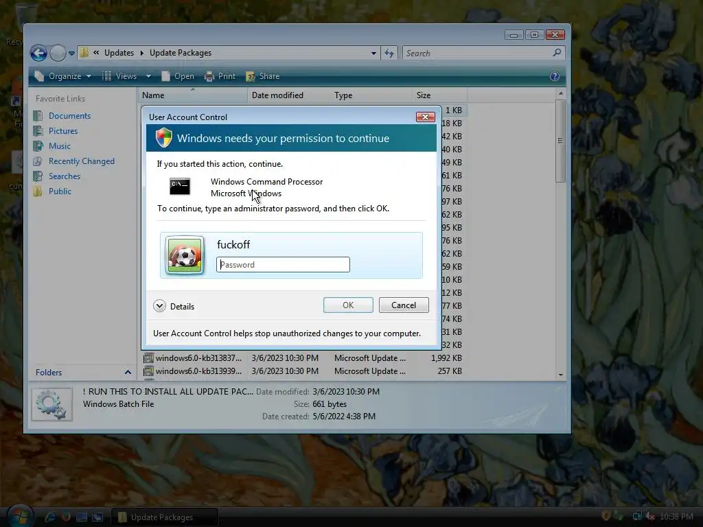Sort by the Size column header

pos(439,95)
